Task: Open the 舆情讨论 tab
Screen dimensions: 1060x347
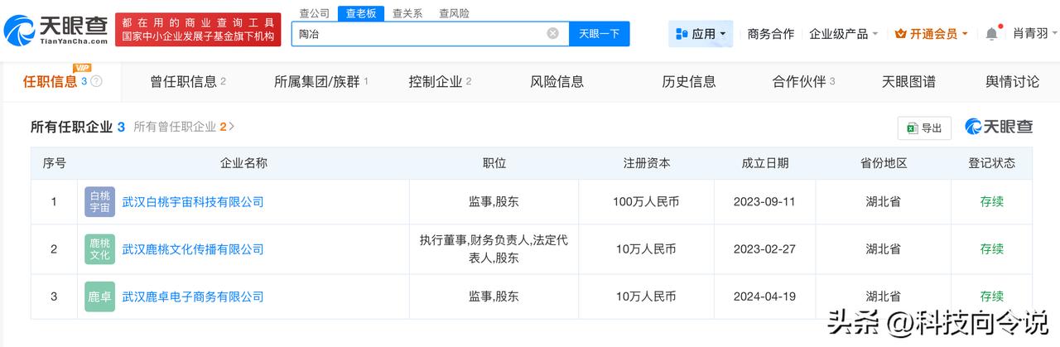Action: pos(1012,81)
